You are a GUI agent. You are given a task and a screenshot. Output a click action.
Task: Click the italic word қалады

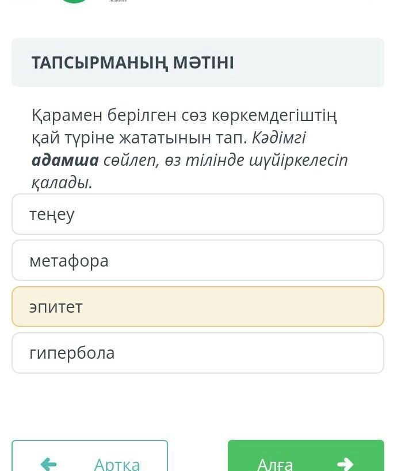click(x=62, y=183)
